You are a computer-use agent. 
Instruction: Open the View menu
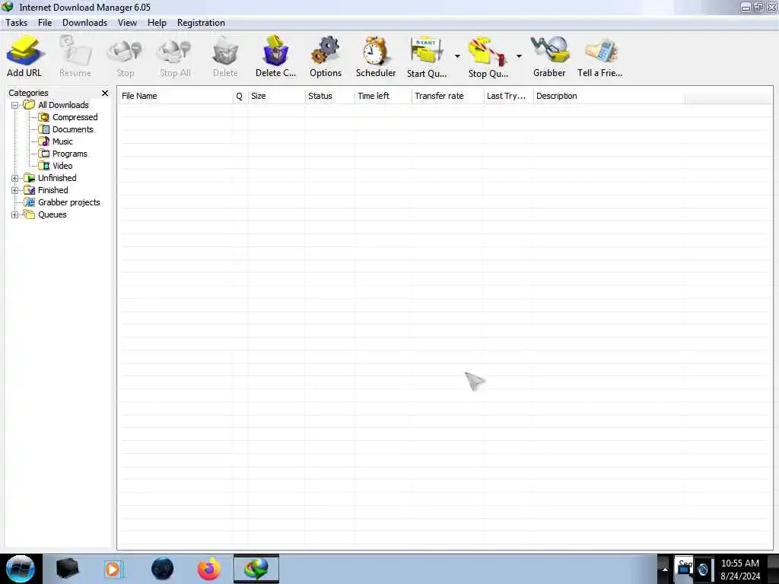tap(127, 23)
